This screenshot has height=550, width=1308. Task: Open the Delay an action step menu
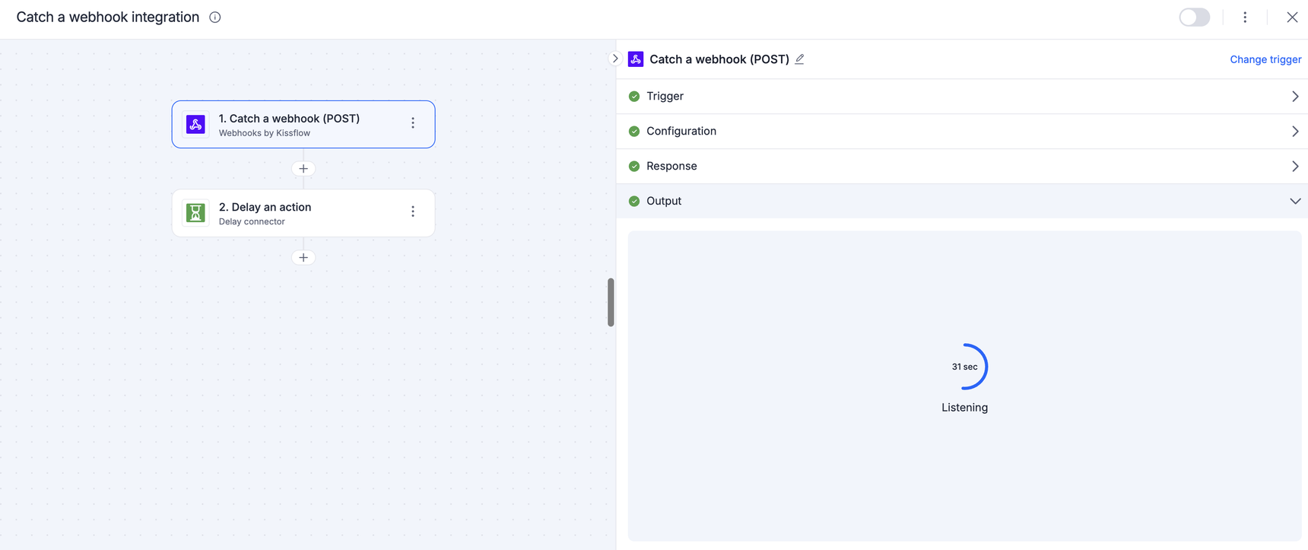point(413,211)
